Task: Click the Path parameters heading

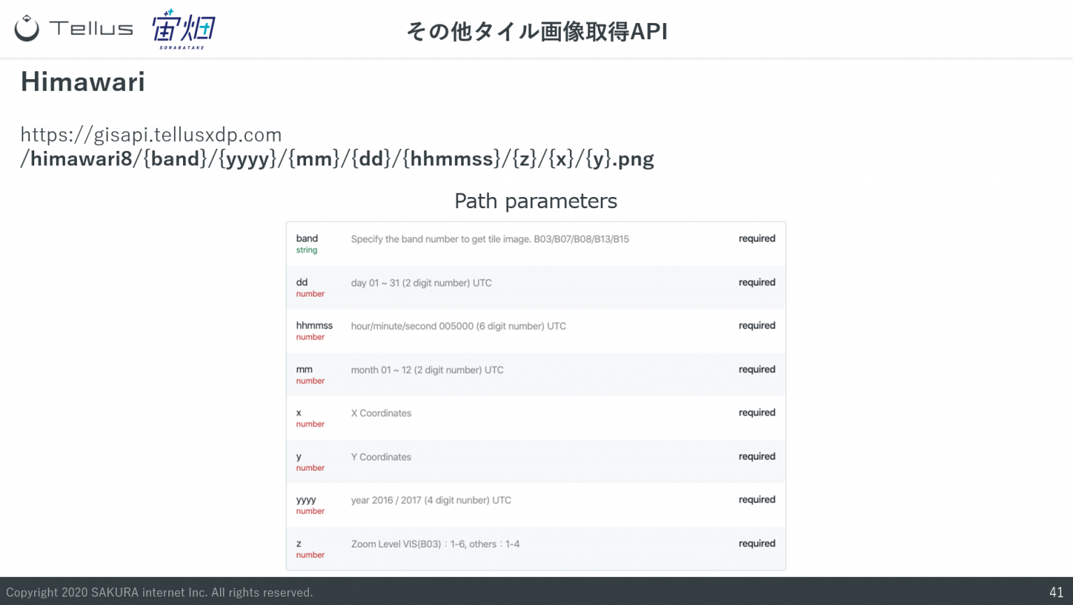Action: point(536,201)
